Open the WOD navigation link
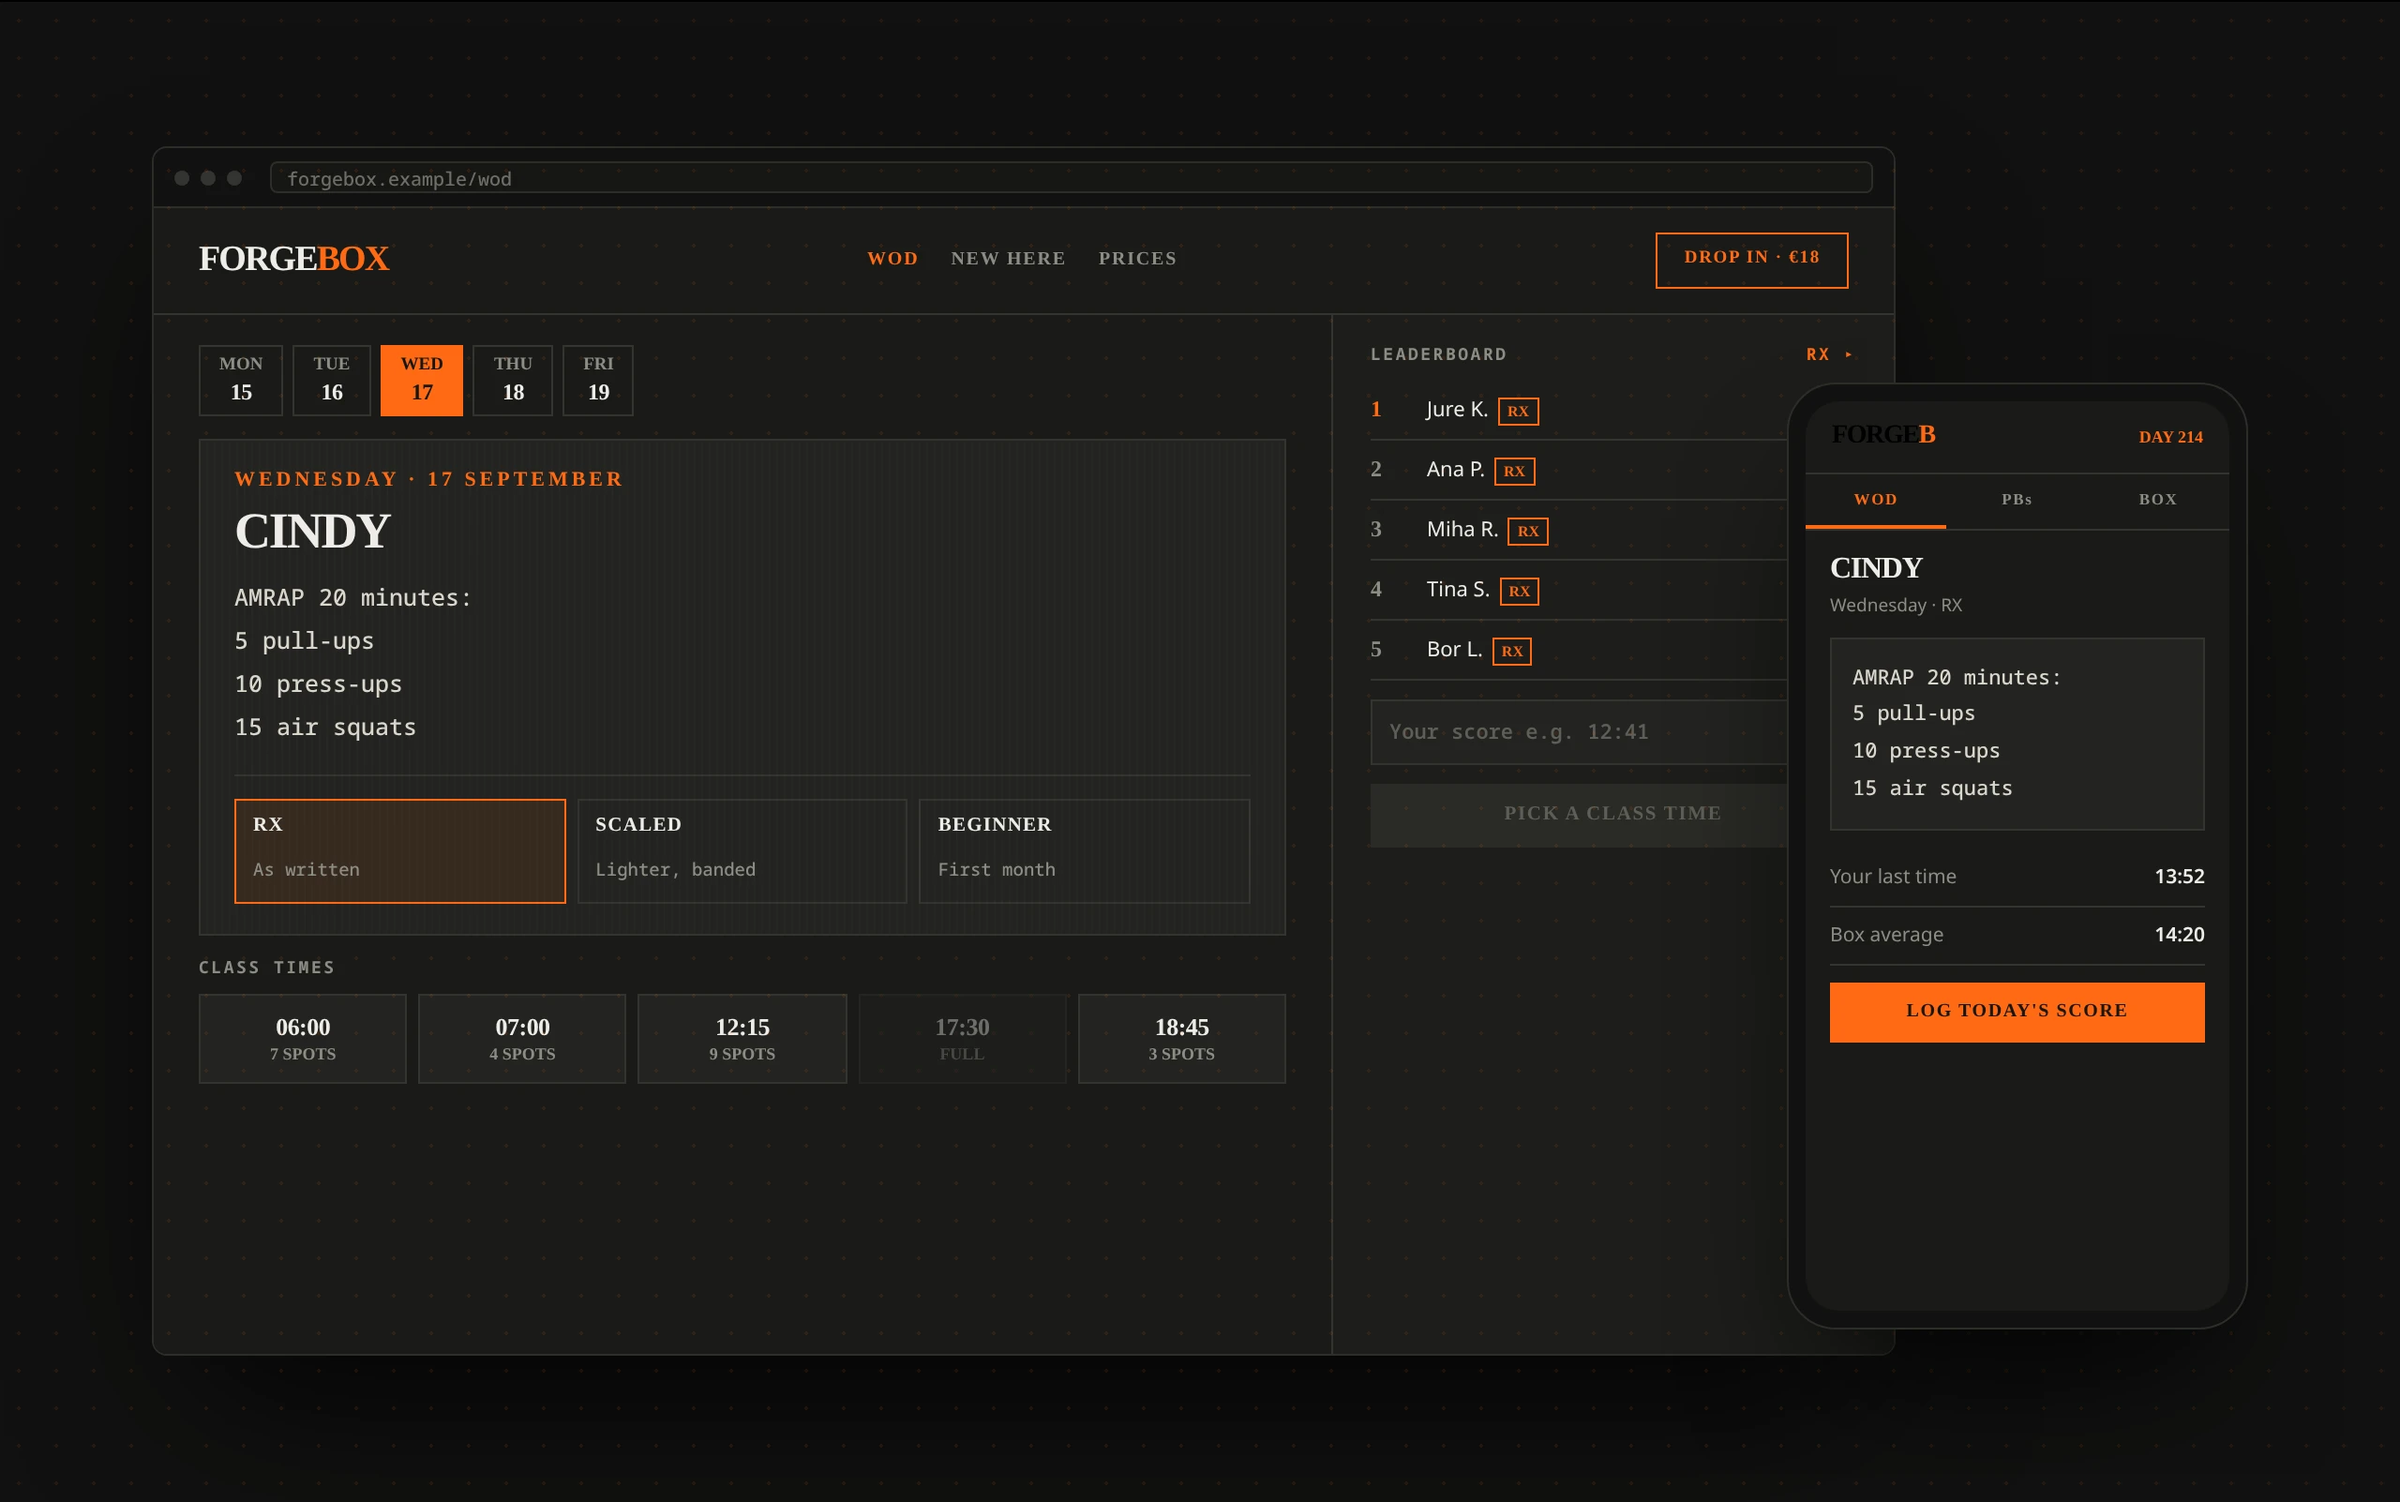The image size is (2400, 1502). [x=892, y=258]
